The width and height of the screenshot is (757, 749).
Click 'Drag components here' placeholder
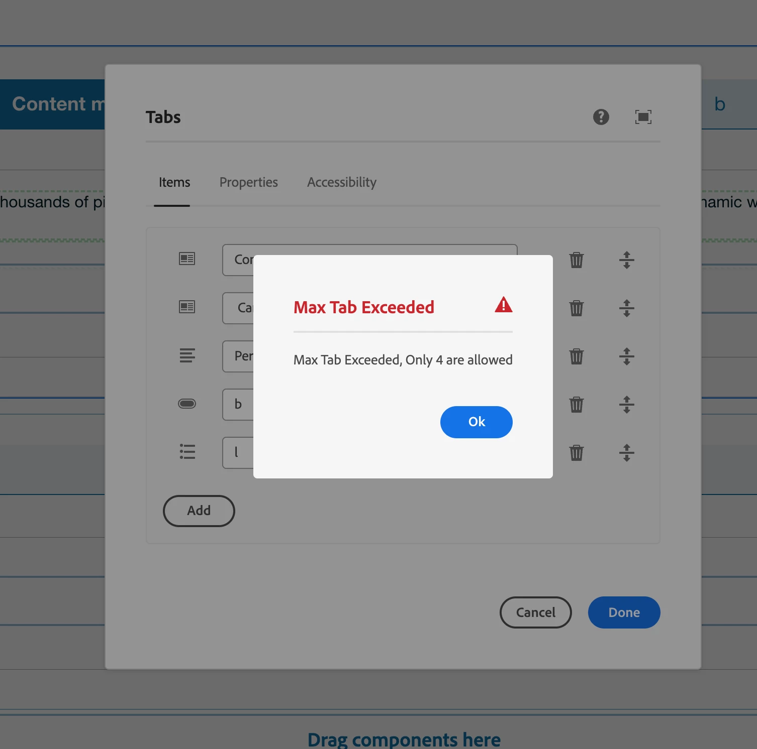[x=404, y=739]
